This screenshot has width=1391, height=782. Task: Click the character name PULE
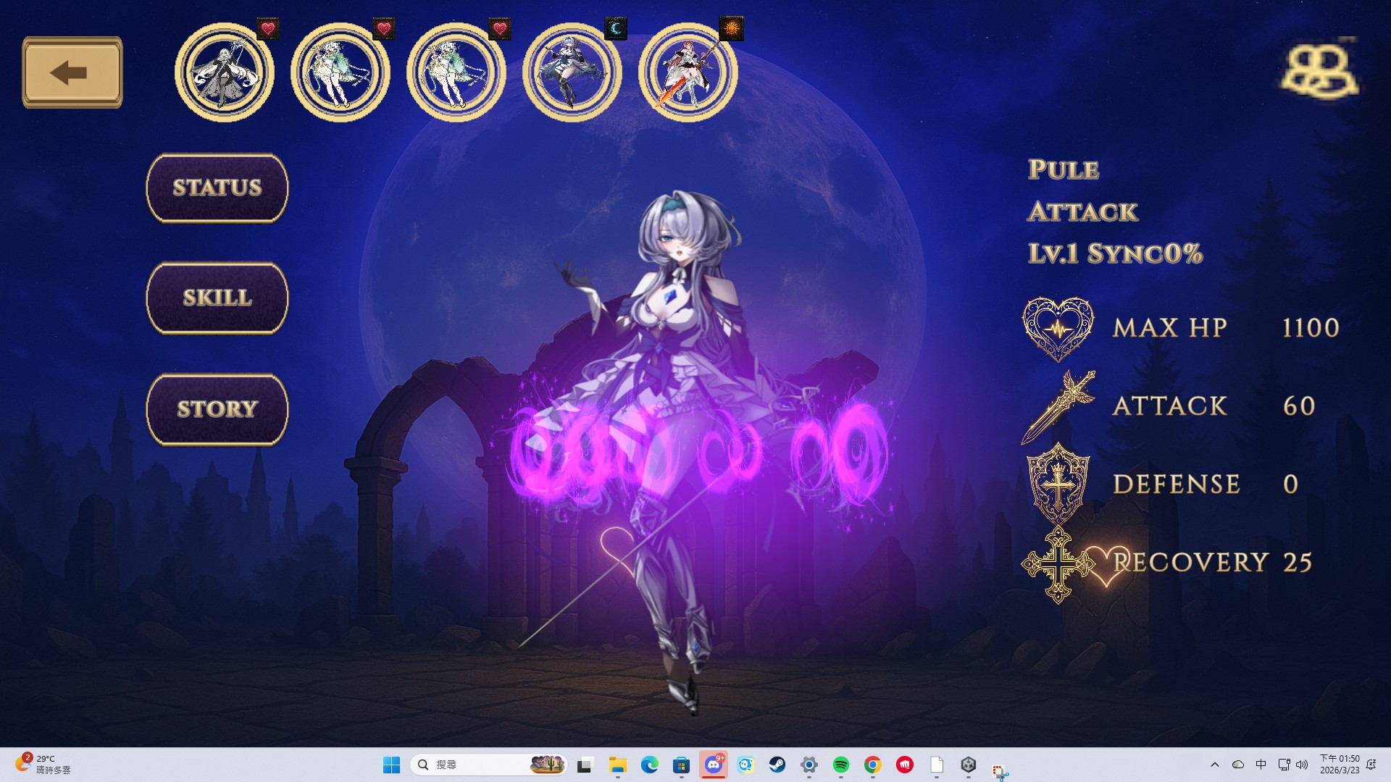point(1064,169)
